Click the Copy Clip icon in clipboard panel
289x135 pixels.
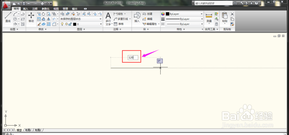pyautogui.click(x=232, y=19)
